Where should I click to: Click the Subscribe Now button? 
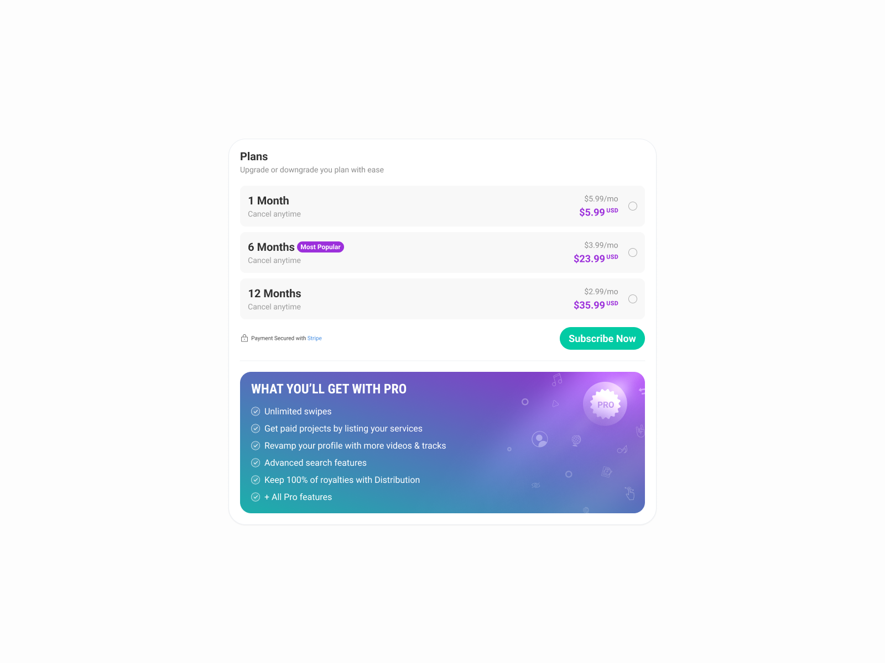[x=602, y=338]
